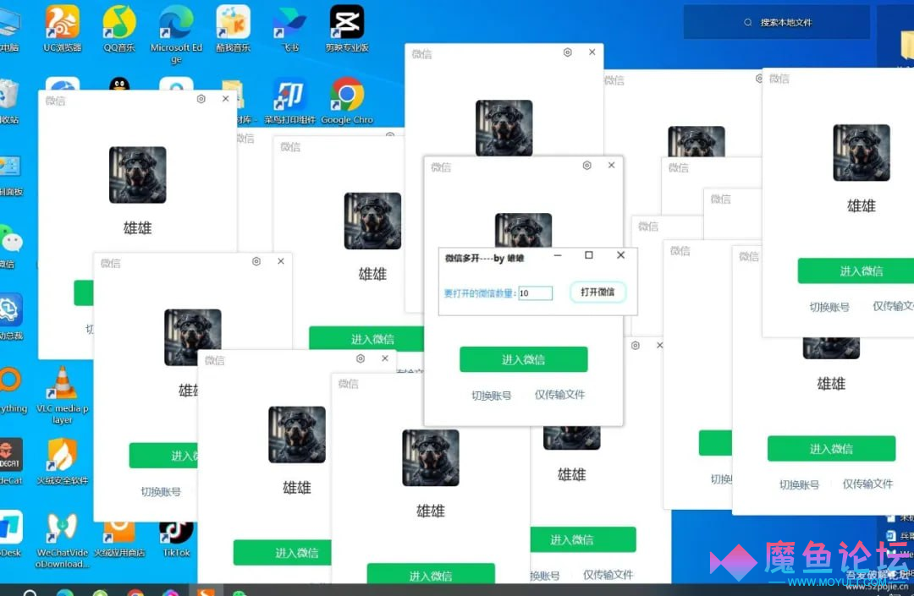Select the VLC media player desktop icon

63,395
